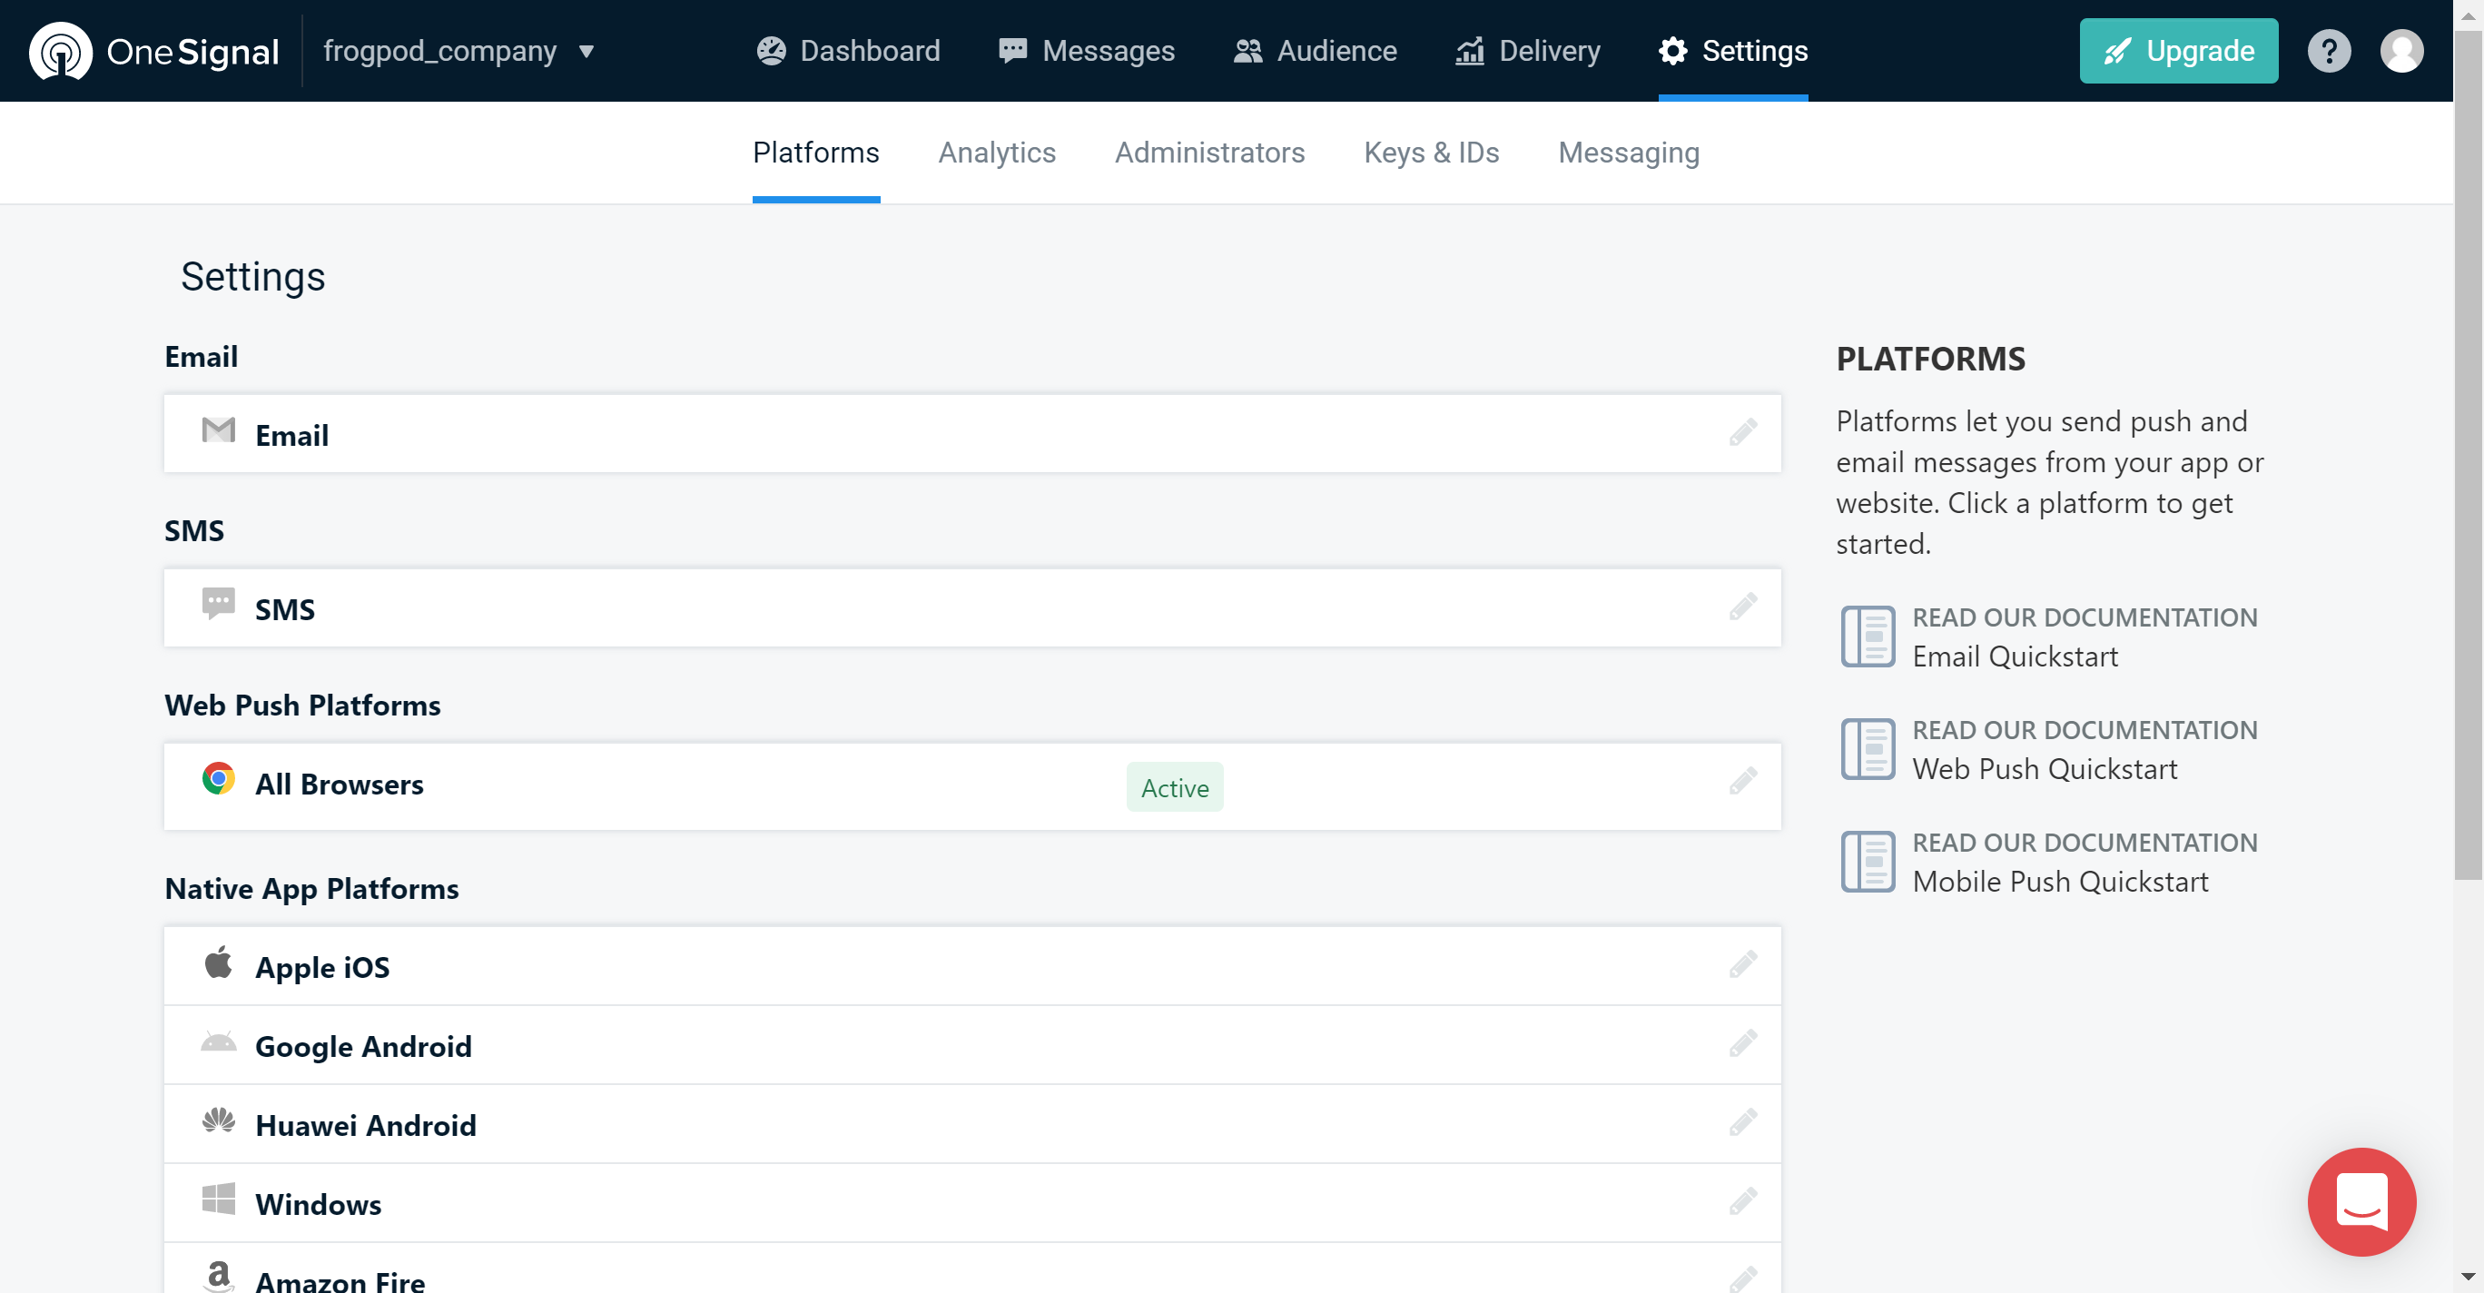Open the Huawei Android row

tap(972, 1124)
